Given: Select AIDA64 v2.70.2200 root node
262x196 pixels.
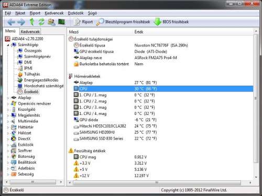Looking at the screenshot, I should click(x=27, y=39).
